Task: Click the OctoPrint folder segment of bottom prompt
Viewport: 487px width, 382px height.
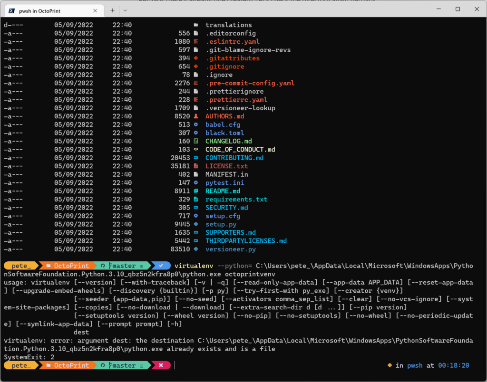Action: (x=68, y=365)
